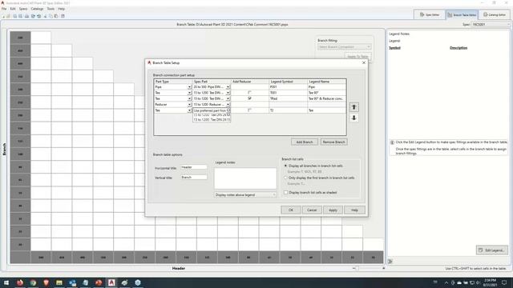Open Outlook from the taskbar
The image size is (513, 288).
[x=72, y=282]
